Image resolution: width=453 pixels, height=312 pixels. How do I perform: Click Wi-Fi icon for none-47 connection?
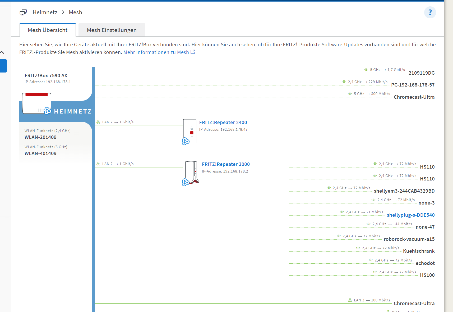(368, 224)
